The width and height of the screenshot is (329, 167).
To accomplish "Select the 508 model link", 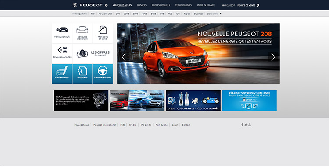I will tap(162, 14).
